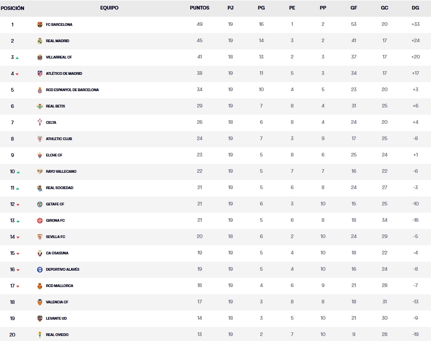Select the GF column header
431x341 pixels.
[x=354, y=8]
